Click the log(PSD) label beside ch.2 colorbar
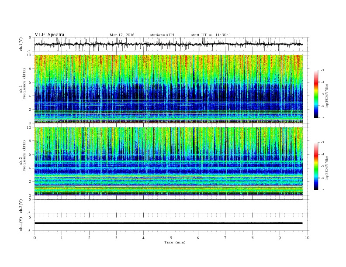Viewport: 346px width, 267px height. pos(327,168)
